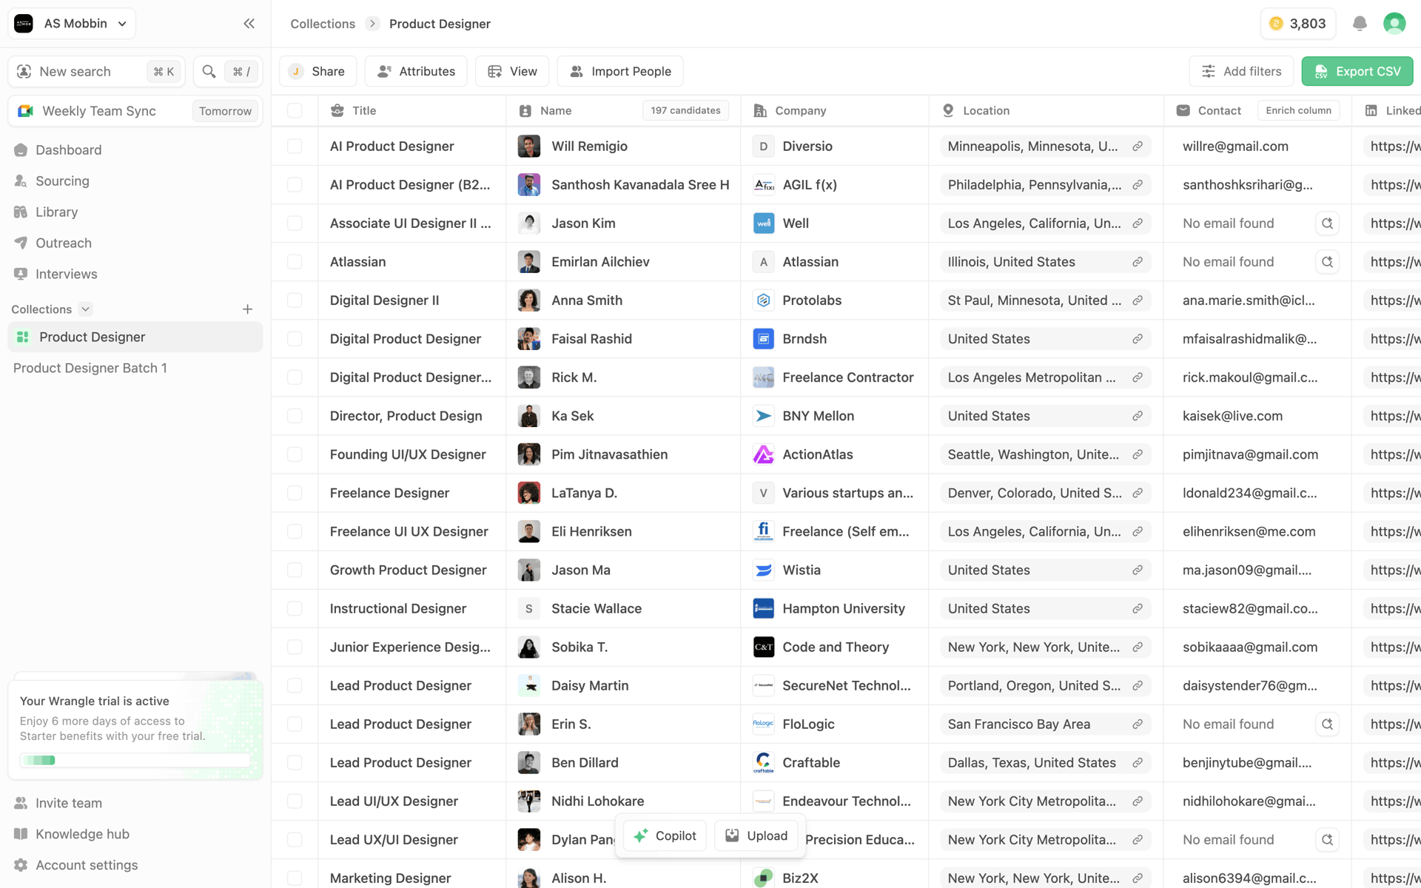Navigate to Outreach
Viewport: 1421px width, 888px height.
64,243
